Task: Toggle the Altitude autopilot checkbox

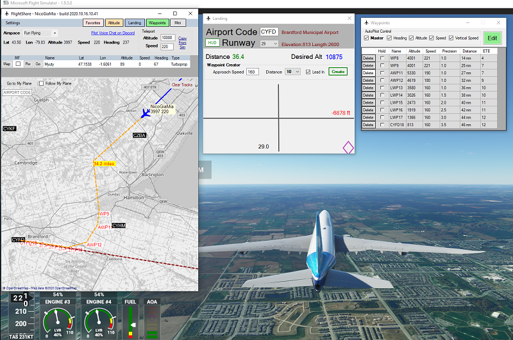Action: coord(411,38)
